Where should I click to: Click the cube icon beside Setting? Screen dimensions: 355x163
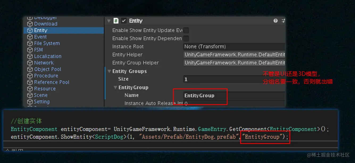tap(30, 102)
